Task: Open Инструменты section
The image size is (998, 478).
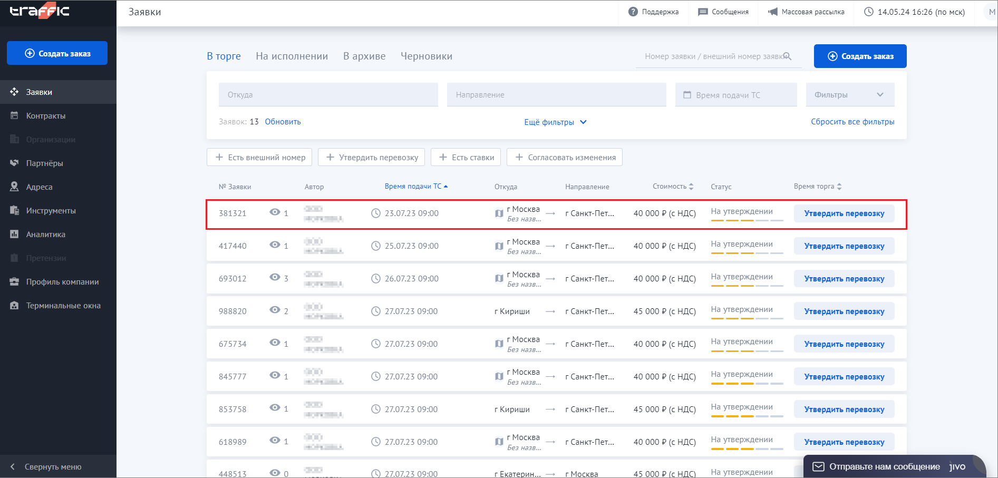Action: (x=58, y=210)
